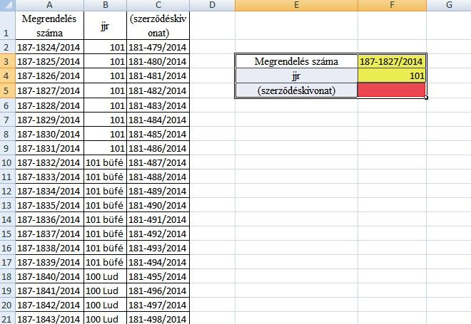Image resolution: width=471 pixels, height=324 pixels.
Task: Click the red result cell F5
Action: (x=392, y=90)
